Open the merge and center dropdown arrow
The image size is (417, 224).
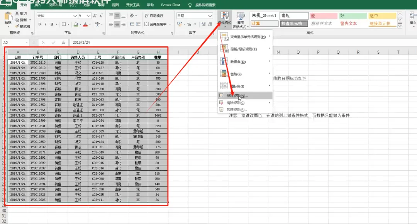pos(170,24)
